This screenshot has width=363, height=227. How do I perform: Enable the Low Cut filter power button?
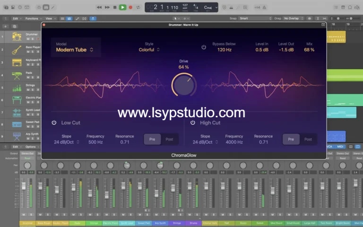click(54, 122)
